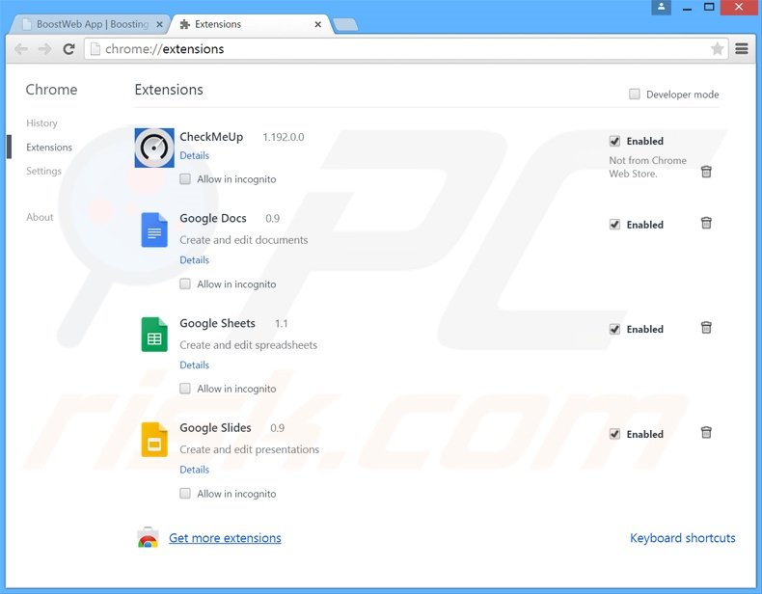The height and width of the screenshot is (594, 762).
Task: View Details for the CheckMeUp extension
Action: [194, 155]
